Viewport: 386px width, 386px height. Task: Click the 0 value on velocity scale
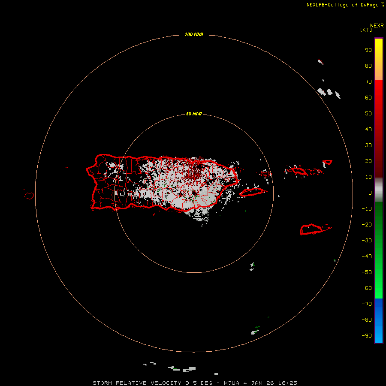click(370, 193)
